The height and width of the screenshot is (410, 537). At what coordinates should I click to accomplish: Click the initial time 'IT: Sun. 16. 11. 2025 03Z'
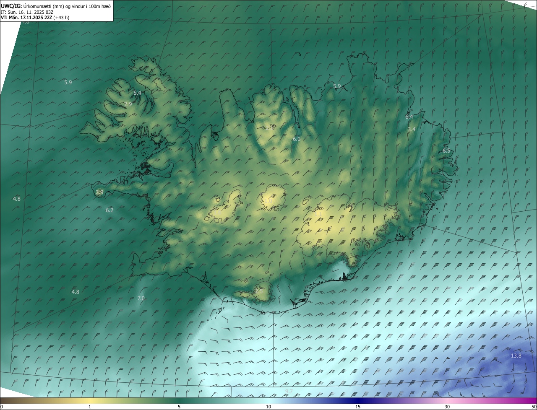(x=27, y=12)
